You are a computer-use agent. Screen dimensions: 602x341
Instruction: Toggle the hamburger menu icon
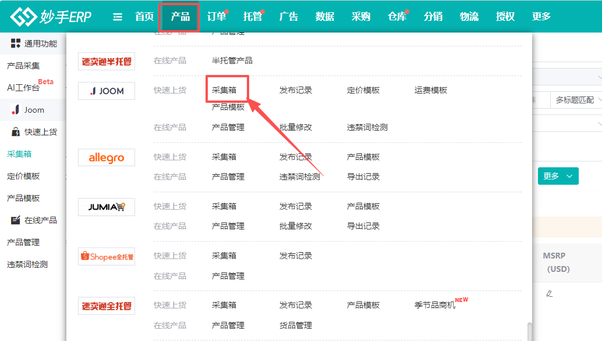coord(118,17)
